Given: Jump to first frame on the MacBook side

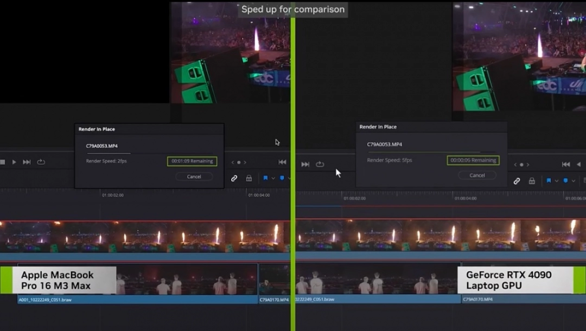Looking at the screenshot, I should pyautogui.click(x=282, y=162).
